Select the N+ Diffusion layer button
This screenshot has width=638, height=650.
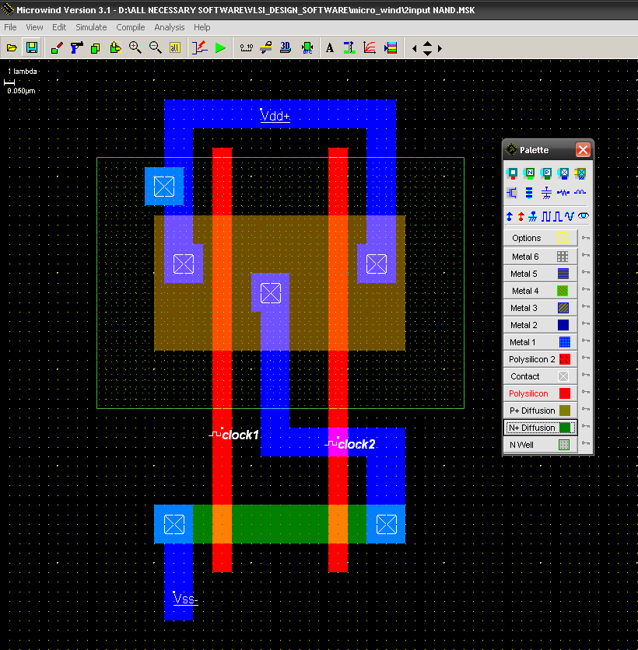[540, 428]
